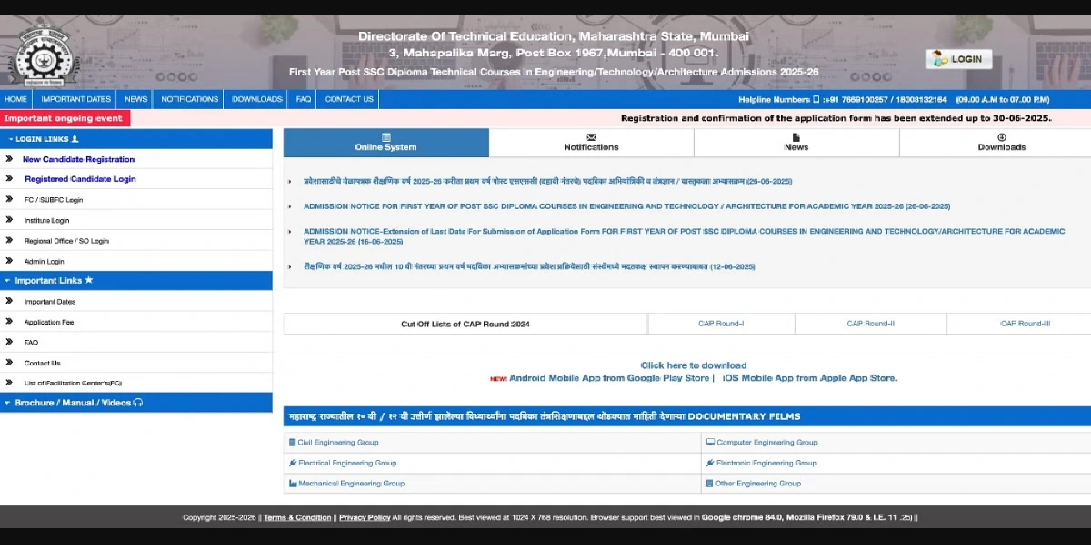Click arrow icon before New Candidate Registration
Image resolution: width=1091 pixels, height=550 pixels.
point(9,159)
